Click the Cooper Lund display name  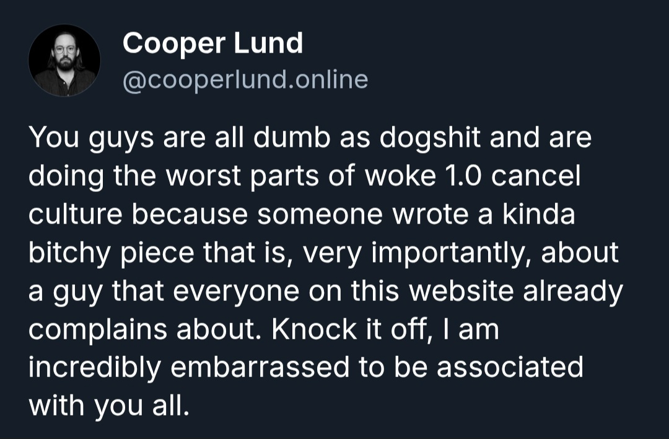(x=212, y=43)
